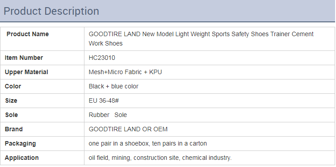Select the Size row label
The width and height of the screenshot is (336, 167).
coord(11,100)
